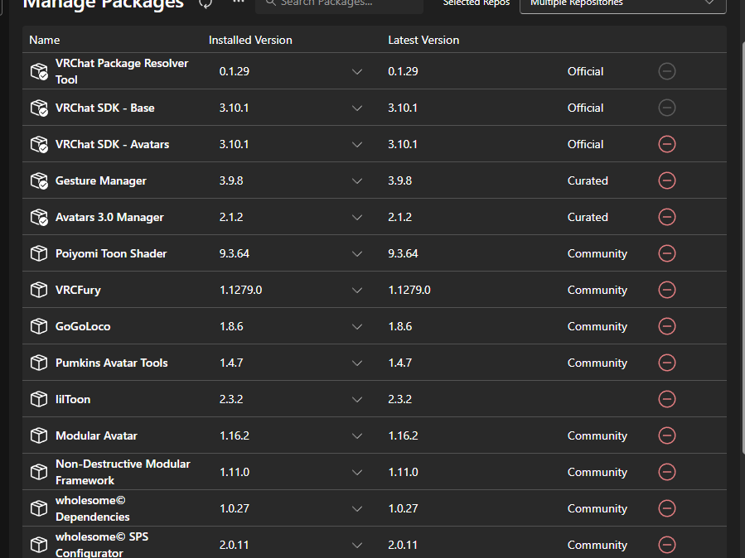Open version dropdown for Avatars 3.0 Manager
The height and width of the screenshot is (558, 745).
click(357, 217)
